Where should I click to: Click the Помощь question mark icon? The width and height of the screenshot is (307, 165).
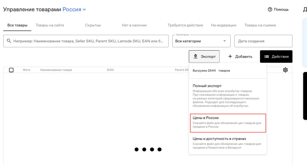click(270, 9)
